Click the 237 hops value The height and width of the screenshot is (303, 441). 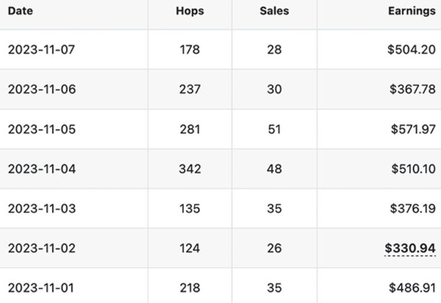point(190,89)
